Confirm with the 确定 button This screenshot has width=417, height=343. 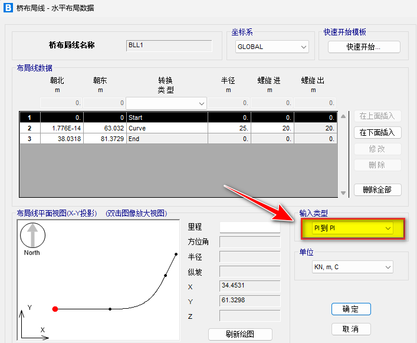click(350, 309)
